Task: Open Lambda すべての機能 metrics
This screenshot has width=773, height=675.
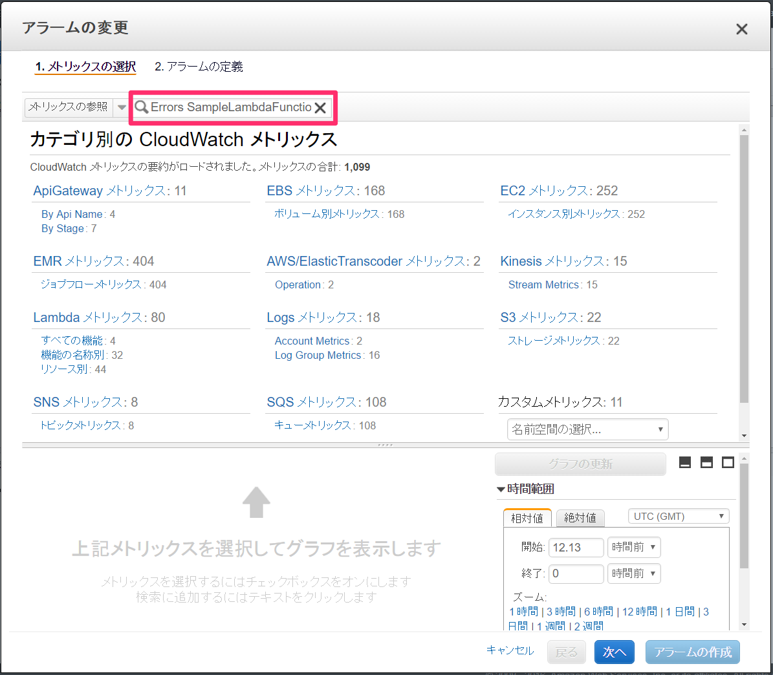Action: tap(72, 341)
